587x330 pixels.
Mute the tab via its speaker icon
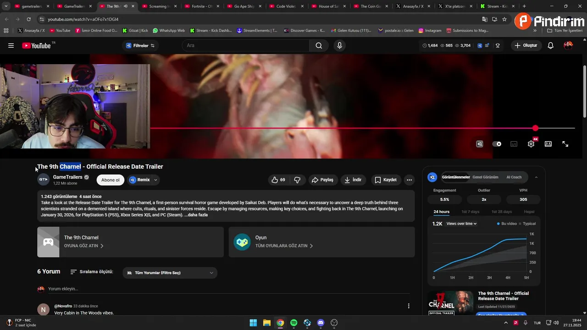pyautogui.click(x=125, y=6)
